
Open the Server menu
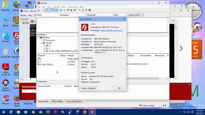point(64,7)
